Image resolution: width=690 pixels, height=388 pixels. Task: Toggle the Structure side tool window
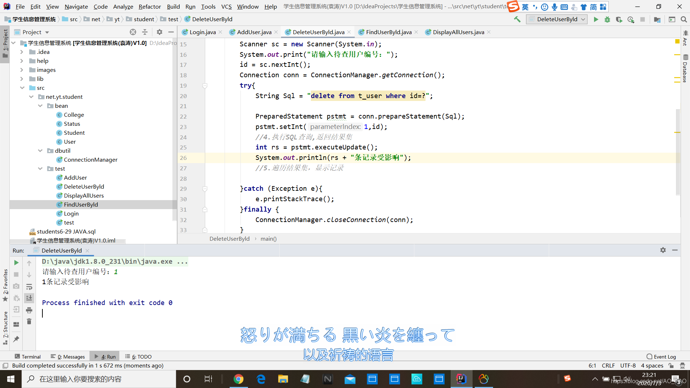(x=5, y=328)
